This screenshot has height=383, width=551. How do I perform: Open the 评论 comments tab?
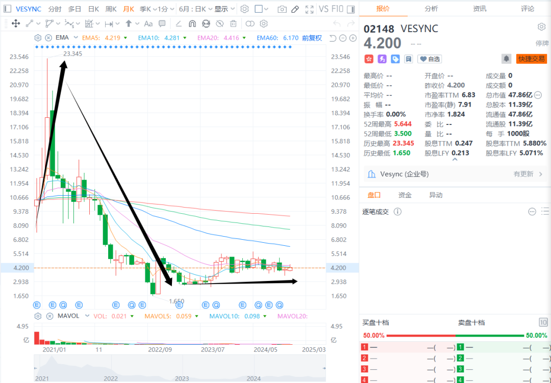click(527, 9)
